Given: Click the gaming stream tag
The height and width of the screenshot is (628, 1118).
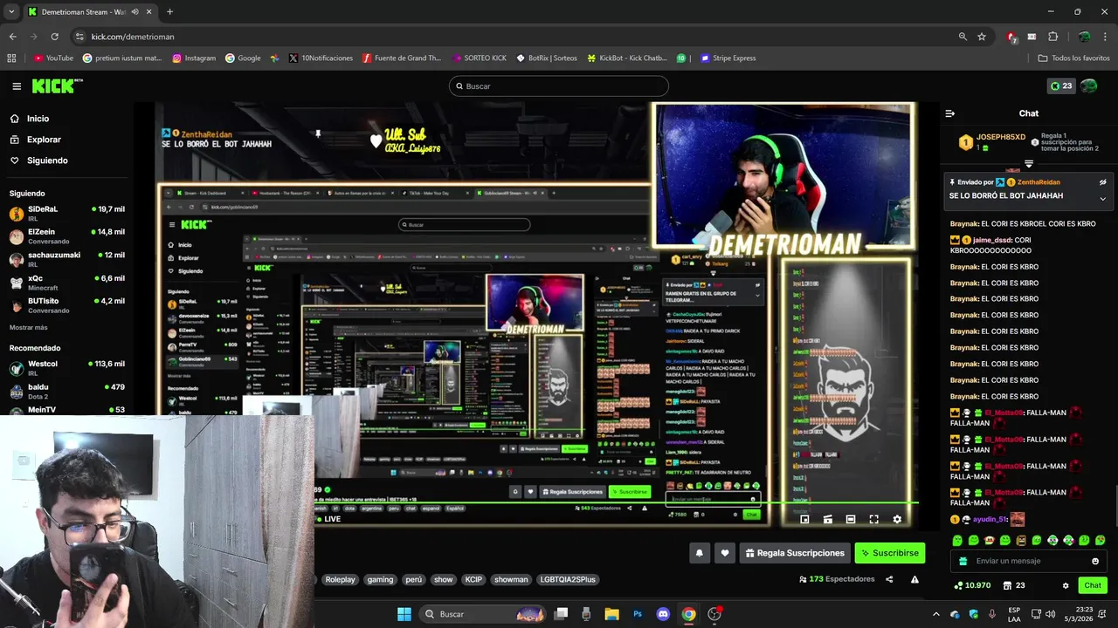Looking at the screenshot, I should 380,579.
